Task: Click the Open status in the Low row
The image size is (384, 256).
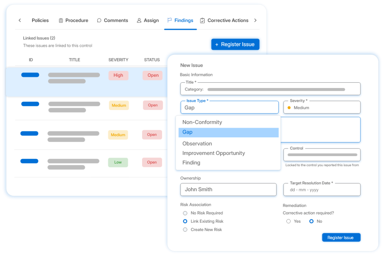Action: pyautogui.click(x=152, y=162)
